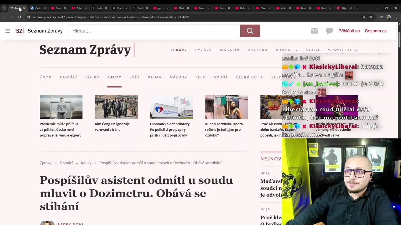The image size is (401, 225).
Task: Open the KULTURA section
Action: 258,50
